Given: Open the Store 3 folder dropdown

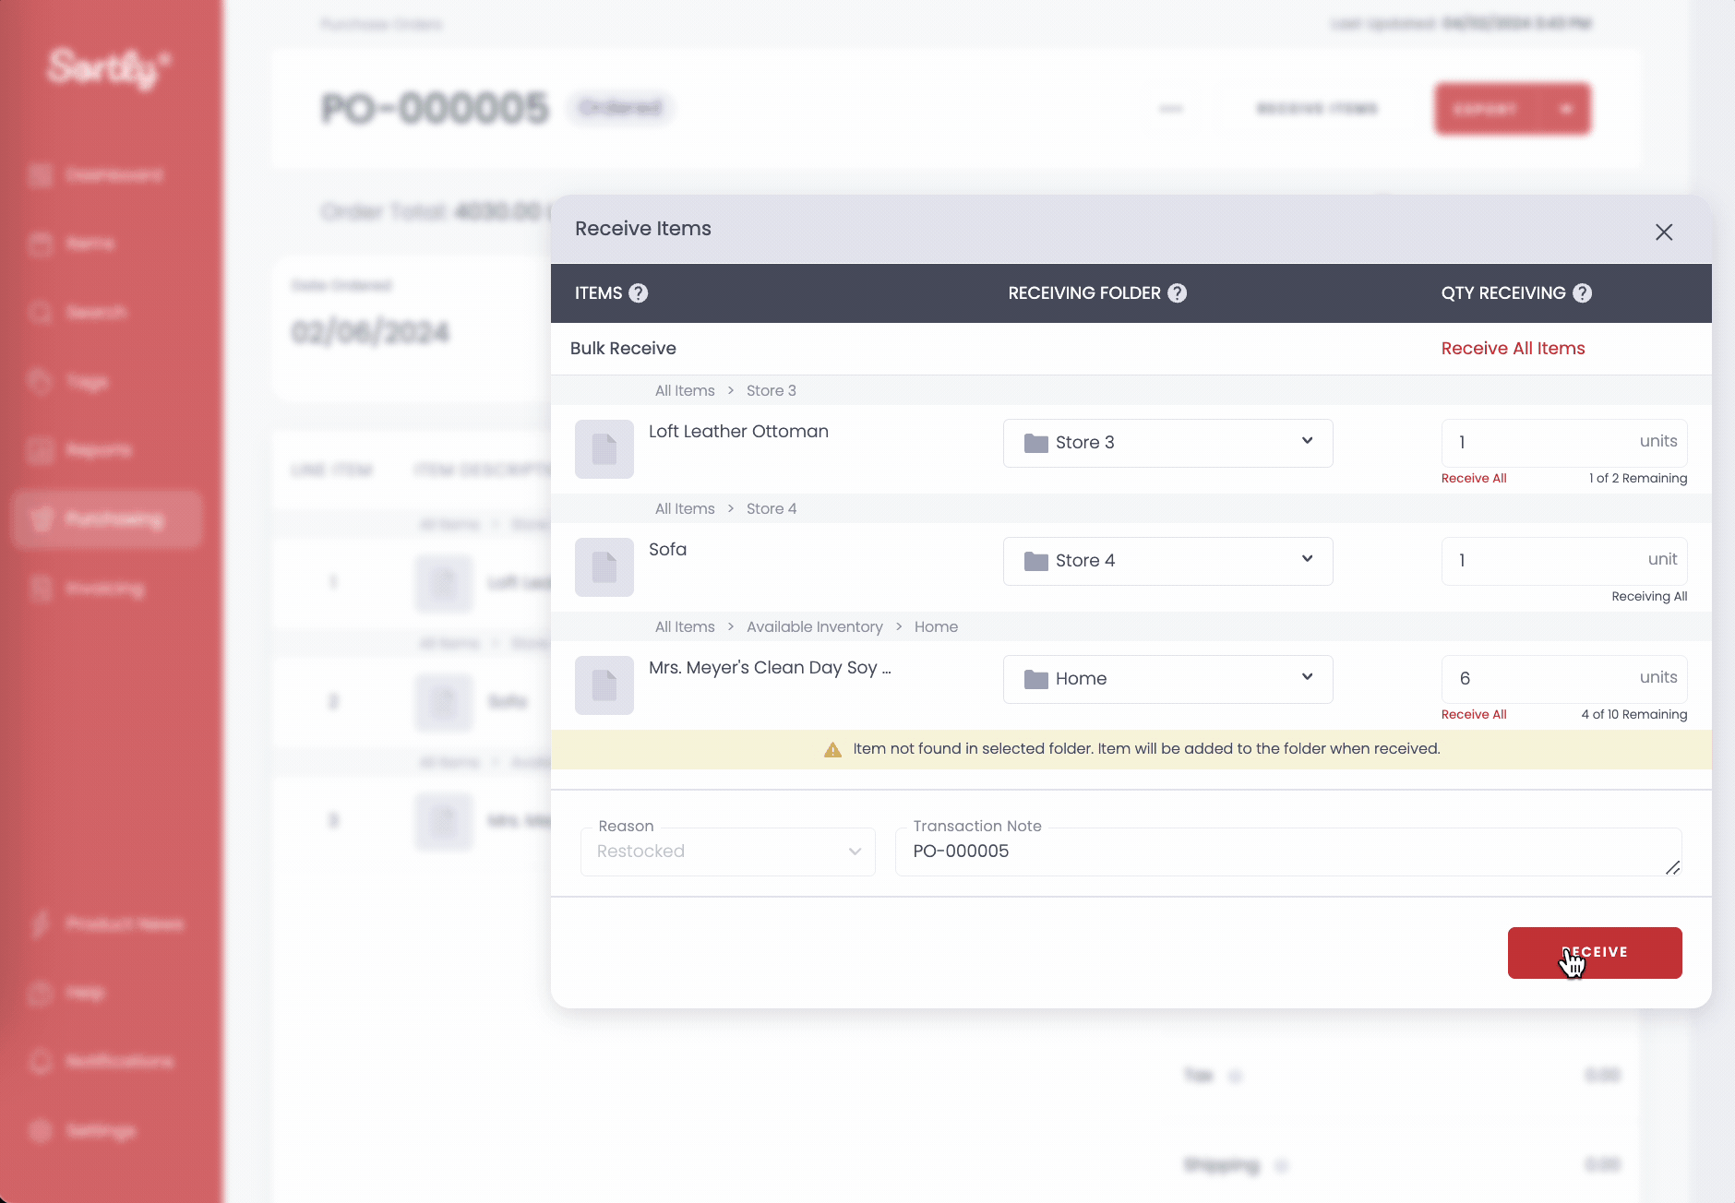Looking at the screenshot, I should coord(1167,443).
